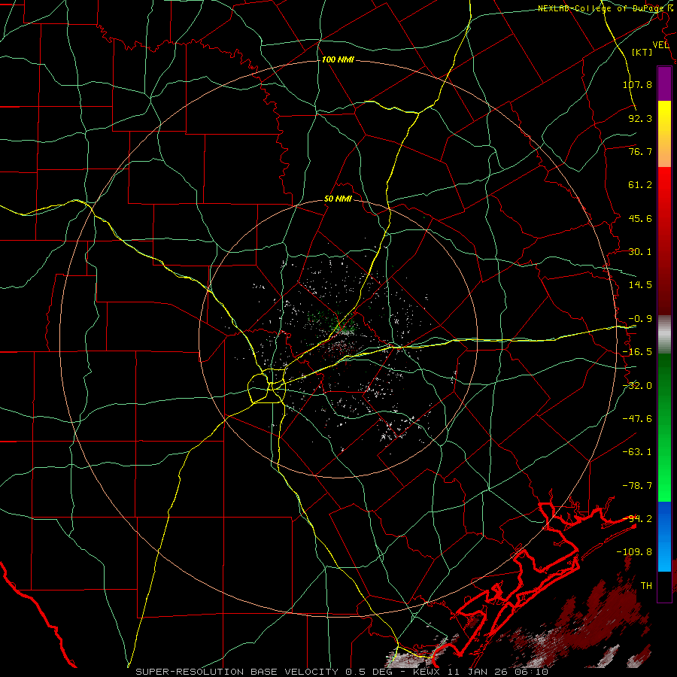Select the gray near-zero segment of the color bar
This screenshot has height=677, width=677.
click(x=664, y=335)
